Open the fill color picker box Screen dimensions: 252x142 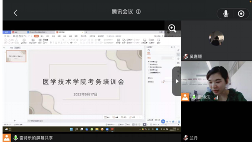click(x=168, y=78)
